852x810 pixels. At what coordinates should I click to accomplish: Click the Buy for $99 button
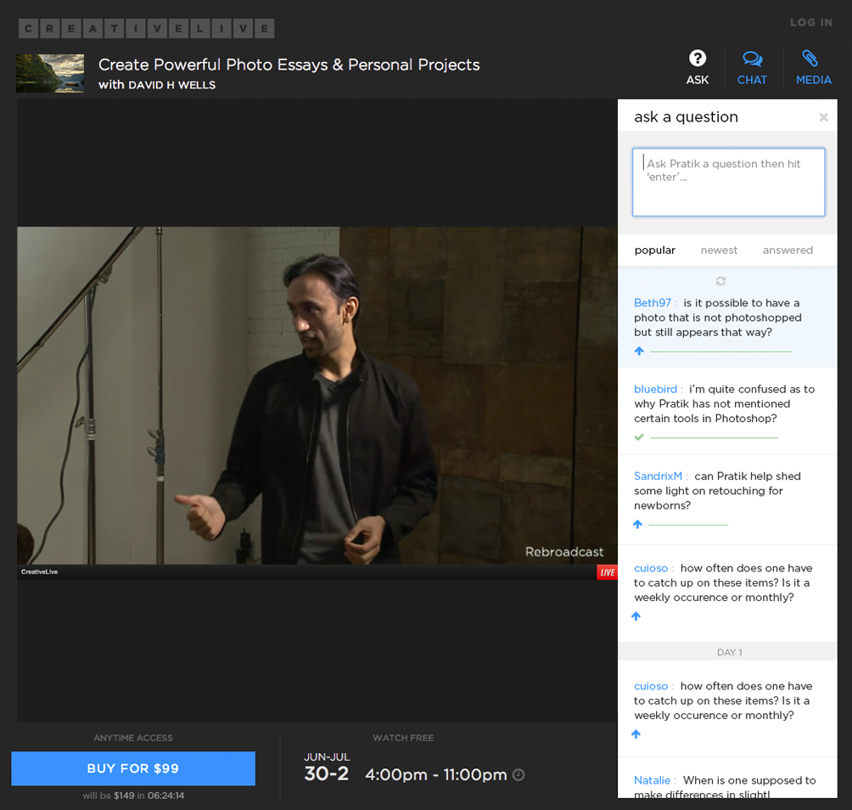[133, 768]
